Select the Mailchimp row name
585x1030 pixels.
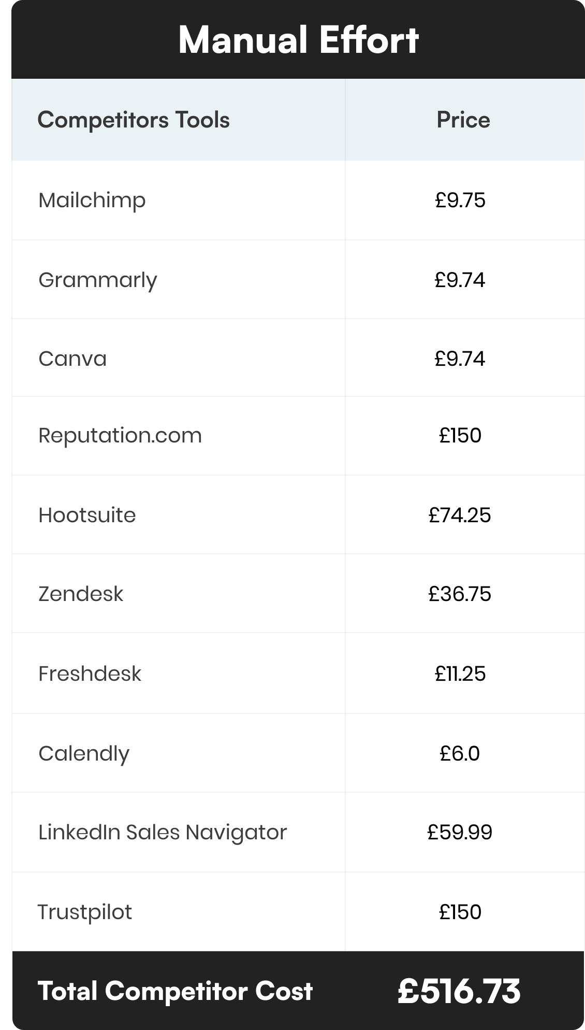coord(92,201)
